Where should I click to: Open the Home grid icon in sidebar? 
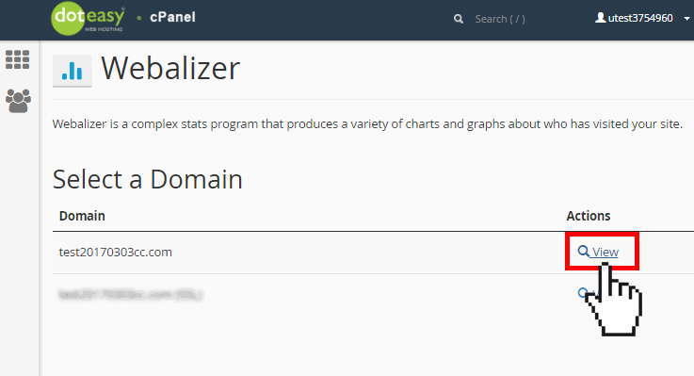click(18, 59)
